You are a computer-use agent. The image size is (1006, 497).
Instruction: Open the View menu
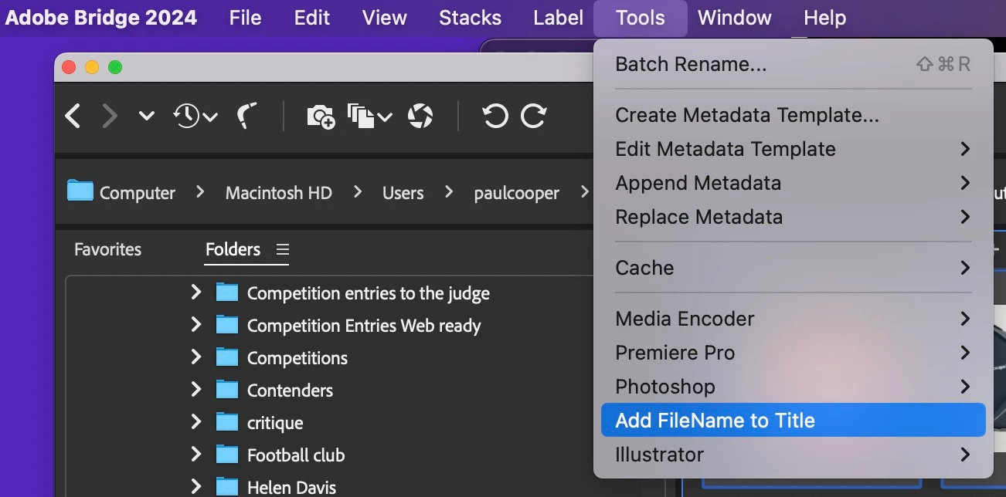coord(385,17)
